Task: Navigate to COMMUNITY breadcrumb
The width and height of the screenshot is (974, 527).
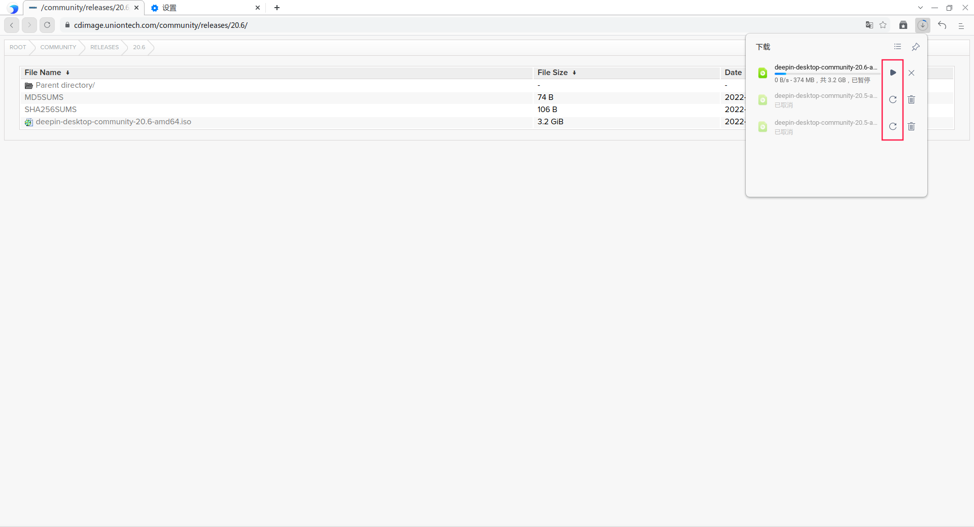Action: (x=58, y=47)
